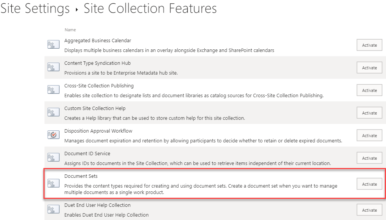Click the Site Collection Features page title
The height and width of the screenshot is (220, 386).
tap(150, 8)
